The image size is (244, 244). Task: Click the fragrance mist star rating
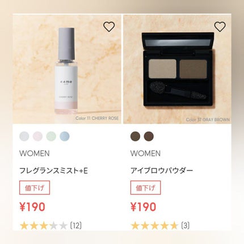click(x=44, y=226)
